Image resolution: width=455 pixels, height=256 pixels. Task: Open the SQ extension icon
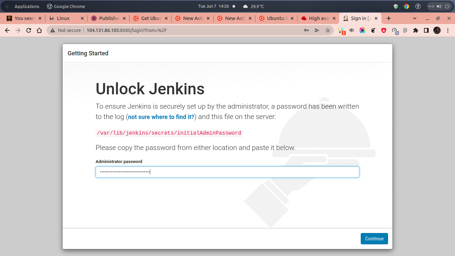(405, 30)
